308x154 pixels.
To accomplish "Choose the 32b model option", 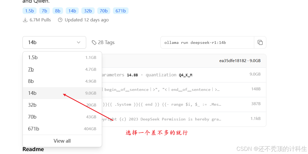I will (x=62, y=105).
